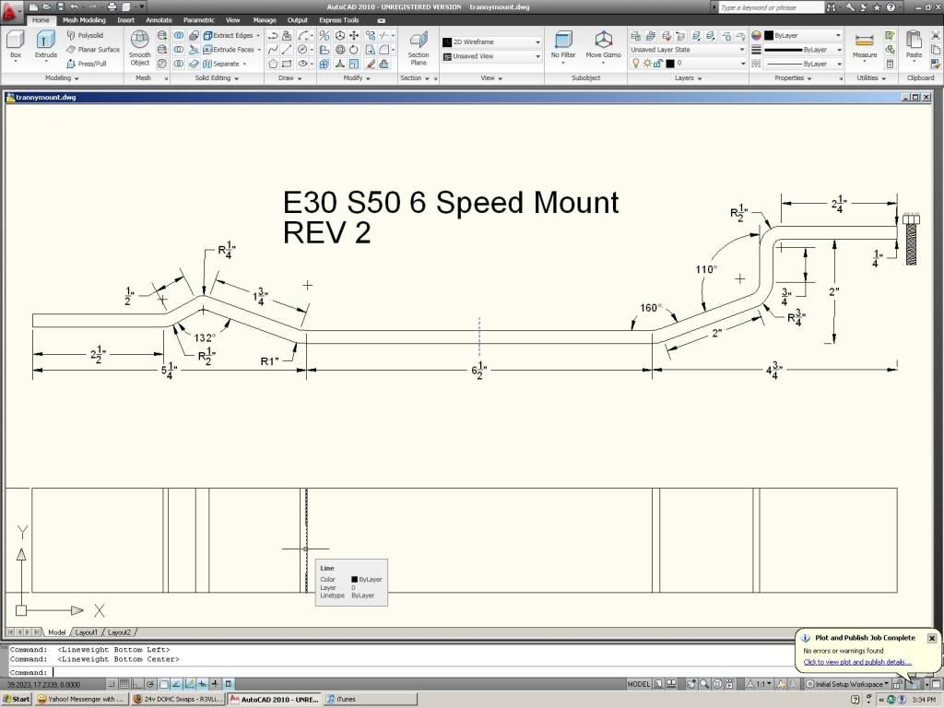Image resolution: width=944 pixels, height=708 pixels.
Task: Click the Undo arrow in Quick Access toolbar
Action: [75, 7]
